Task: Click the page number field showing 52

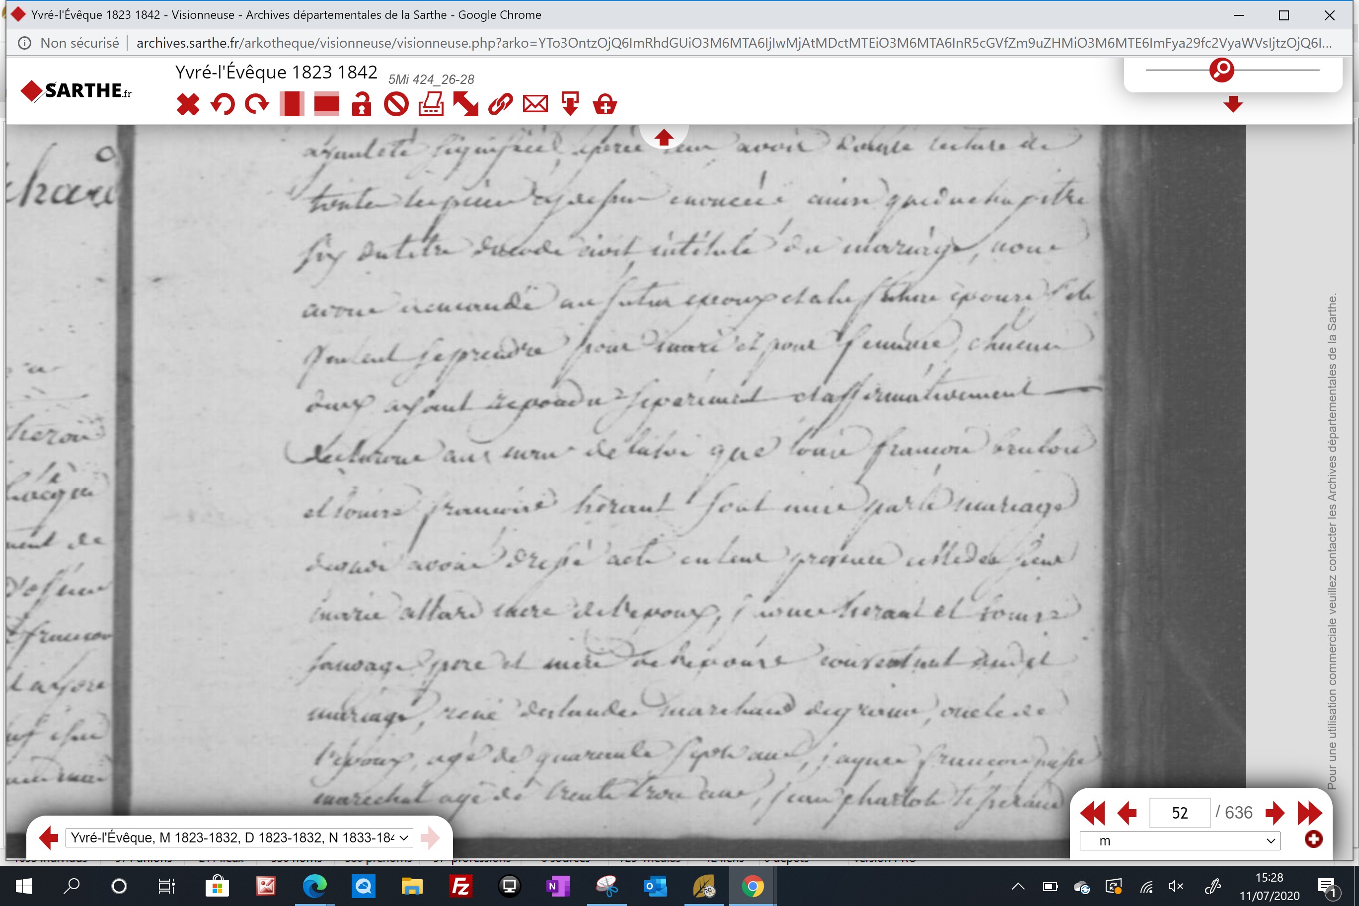Action: pos(1179,813)
